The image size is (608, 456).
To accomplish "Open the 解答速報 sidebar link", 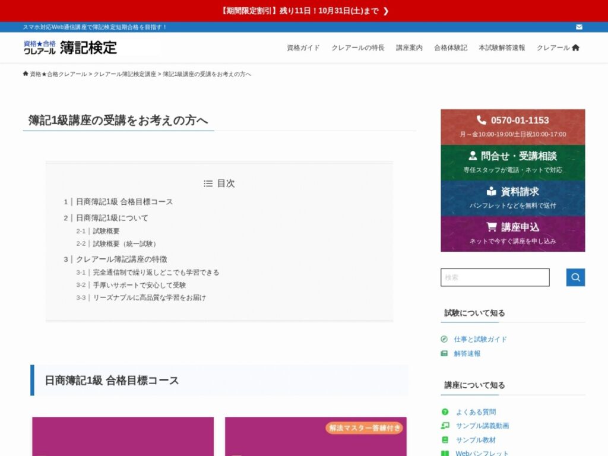I will tap(467, 354).
